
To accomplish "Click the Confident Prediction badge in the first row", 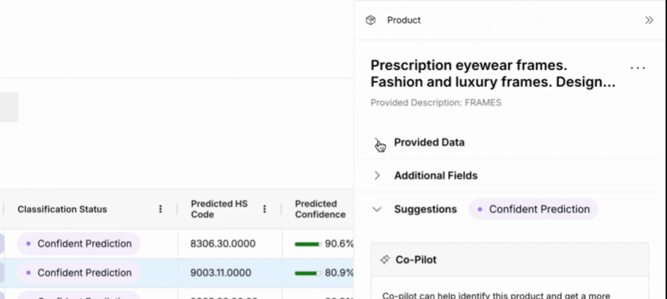I will (79, 244).
